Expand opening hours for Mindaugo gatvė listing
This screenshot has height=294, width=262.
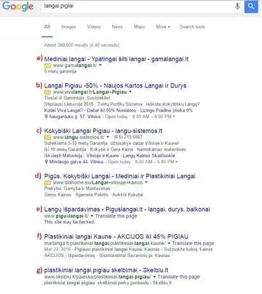tap(177, 162)
